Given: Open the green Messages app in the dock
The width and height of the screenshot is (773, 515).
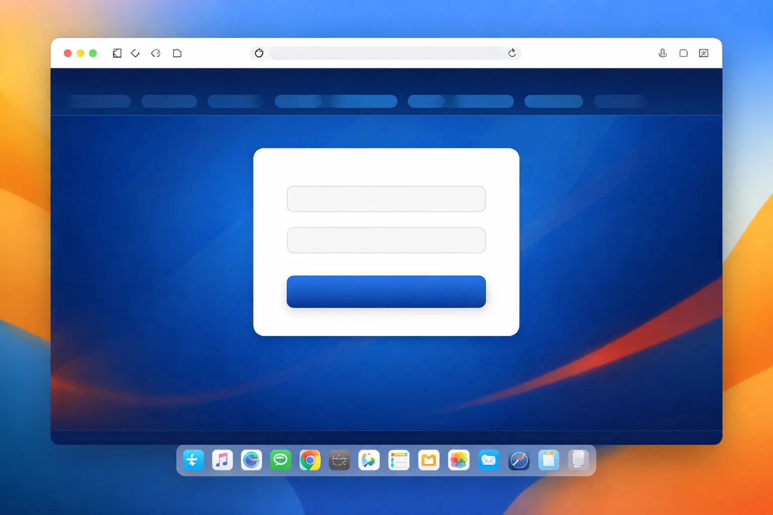Looking at the screenshot, I should coord(280,460).
